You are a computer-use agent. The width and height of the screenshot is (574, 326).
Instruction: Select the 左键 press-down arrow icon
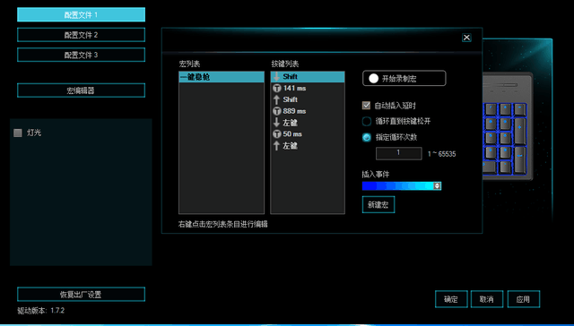point(277,123)
